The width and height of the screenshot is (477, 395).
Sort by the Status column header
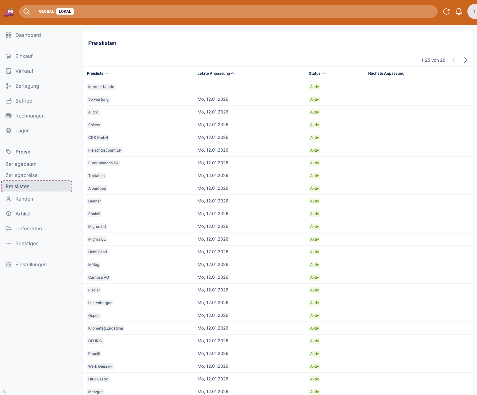[x=314, y=73]
